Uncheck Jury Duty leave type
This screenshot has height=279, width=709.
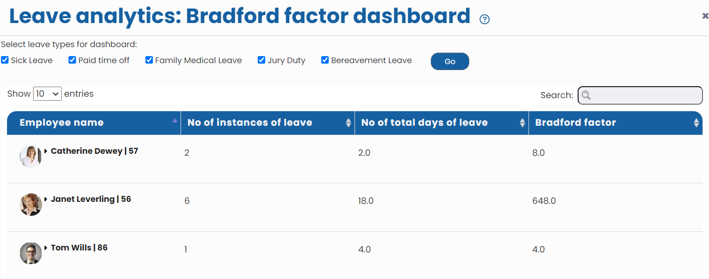(261, 60)
